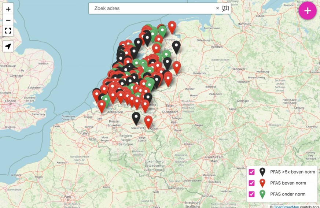Uncheck the PFAS >5x boven norm layer
The image size is (320, 208).
[251, 172]
